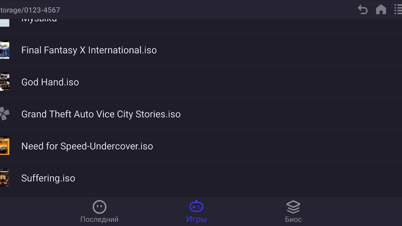The height and width of the screenshot is (226, 402).
Task: Open Suffering.iso game entry
Action: coord(48,178)
